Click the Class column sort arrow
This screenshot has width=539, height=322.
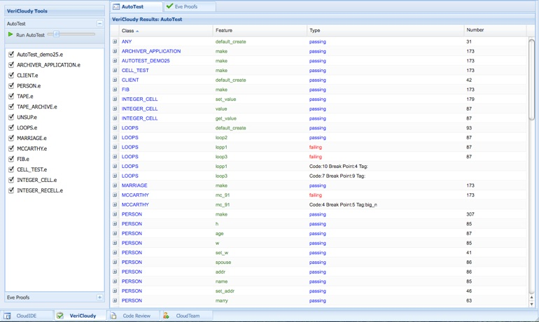[137, 31]
